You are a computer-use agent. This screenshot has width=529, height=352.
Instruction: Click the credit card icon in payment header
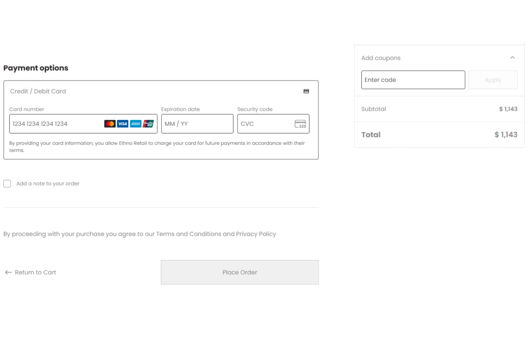point(306,91)
